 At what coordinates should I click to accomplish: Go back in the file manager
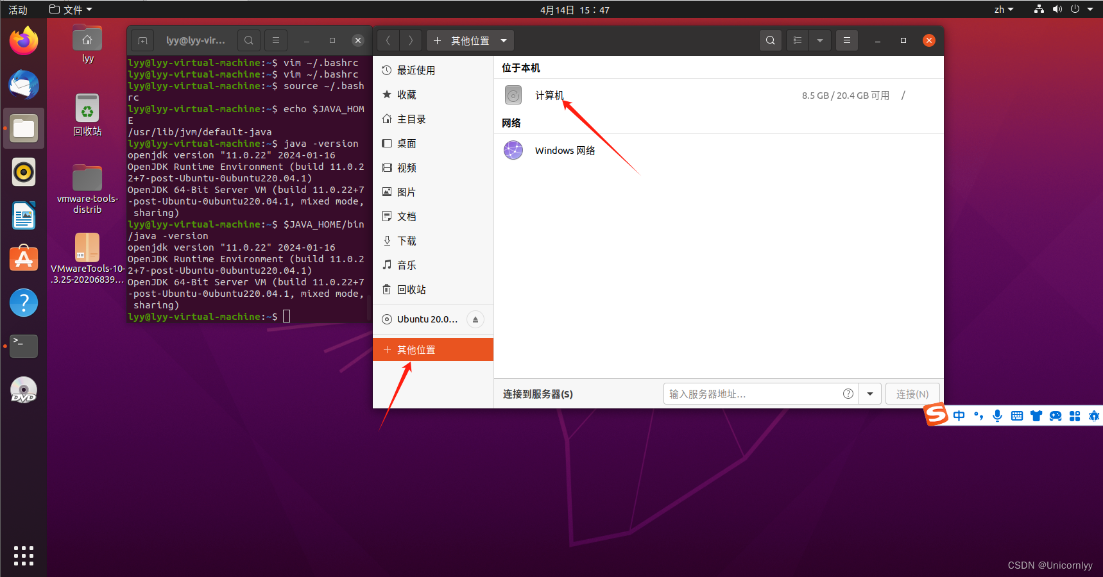(388, 40)
